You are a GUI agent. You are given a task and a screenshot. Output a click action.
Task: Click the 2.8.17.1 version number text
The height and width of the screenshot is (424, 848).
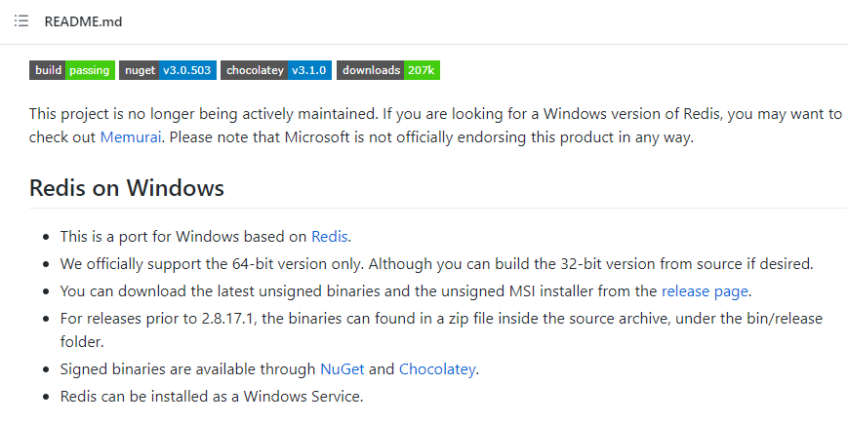coord(219,318)
